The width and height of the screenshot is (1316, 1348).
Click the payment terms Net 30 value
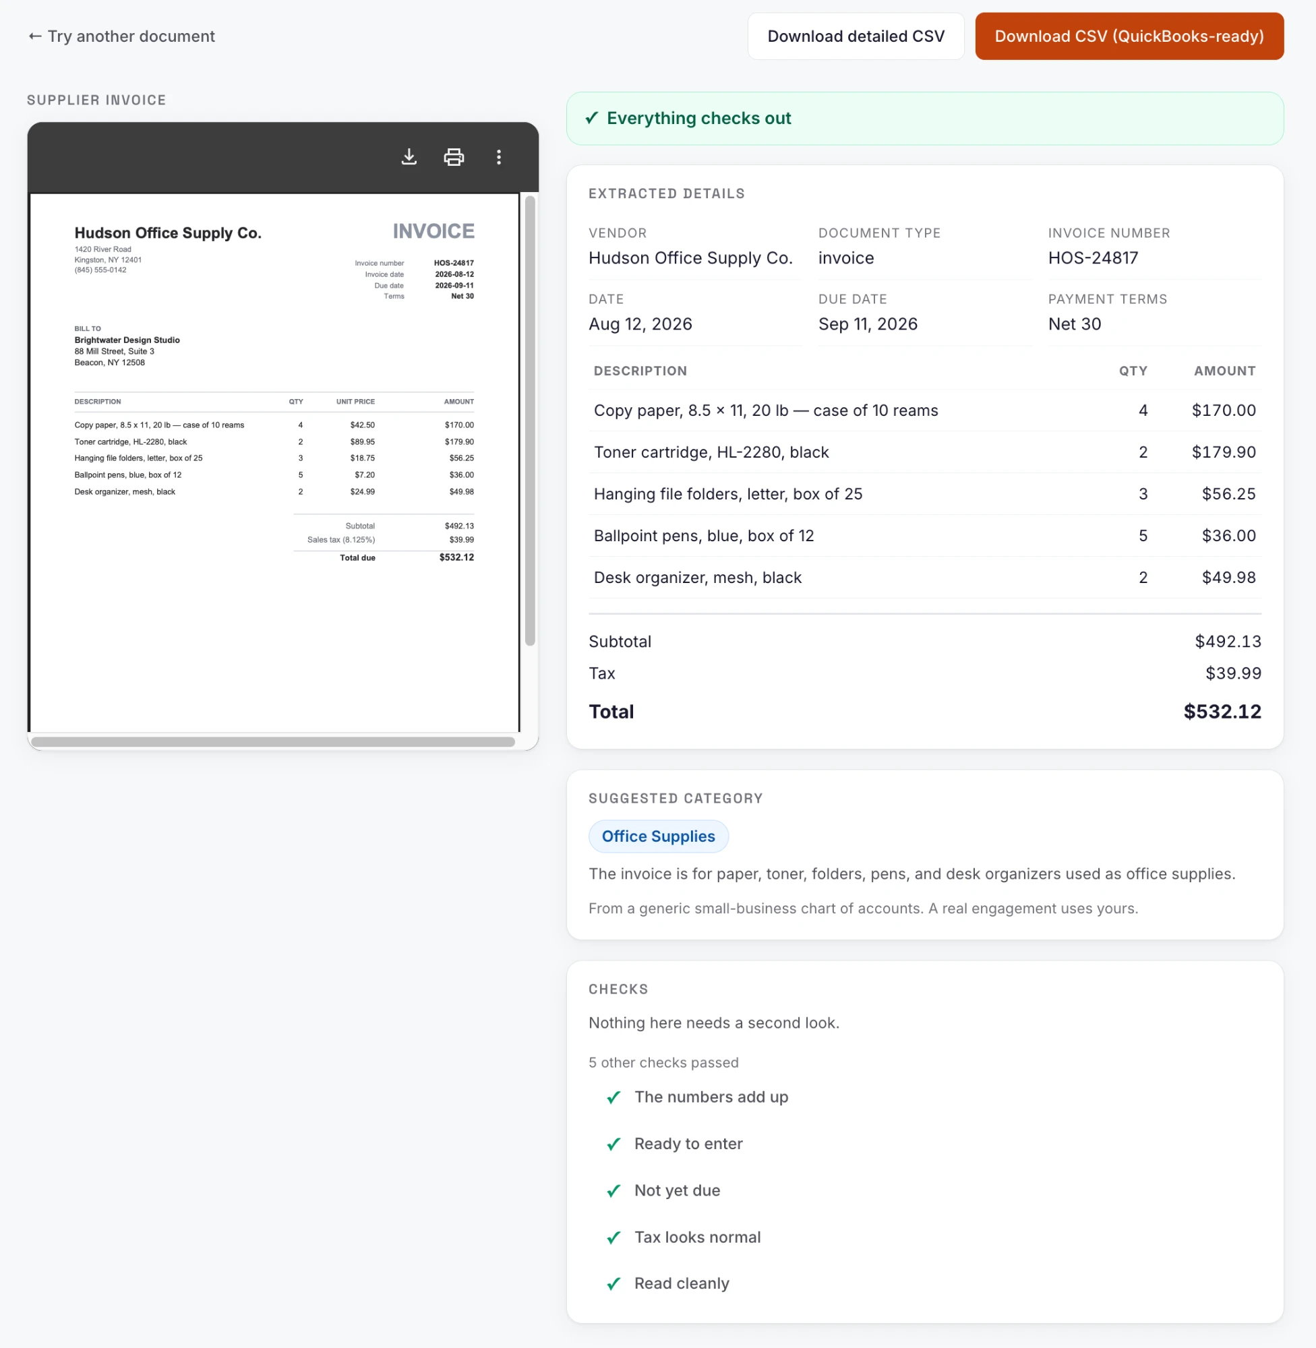(x=1074, y=325)
